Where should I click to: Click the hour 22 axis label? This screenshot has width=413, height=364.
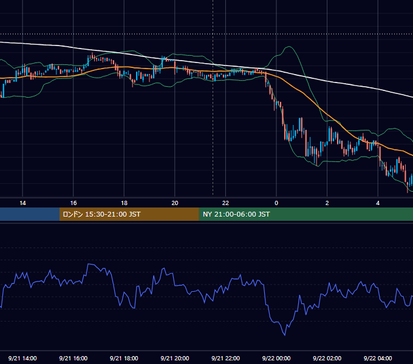tap(225, 203)
